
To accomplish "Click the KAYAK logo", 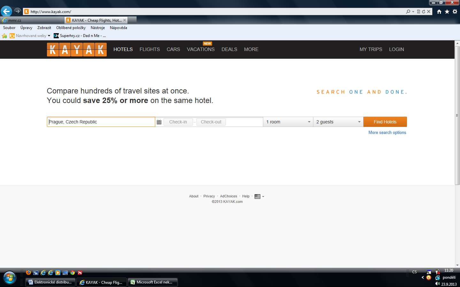I will pyautogui.click(x=77, y=49).
